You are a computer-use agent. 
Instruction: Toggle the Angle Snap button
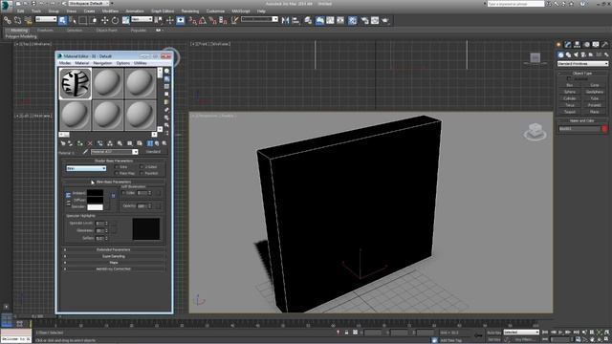203,20
